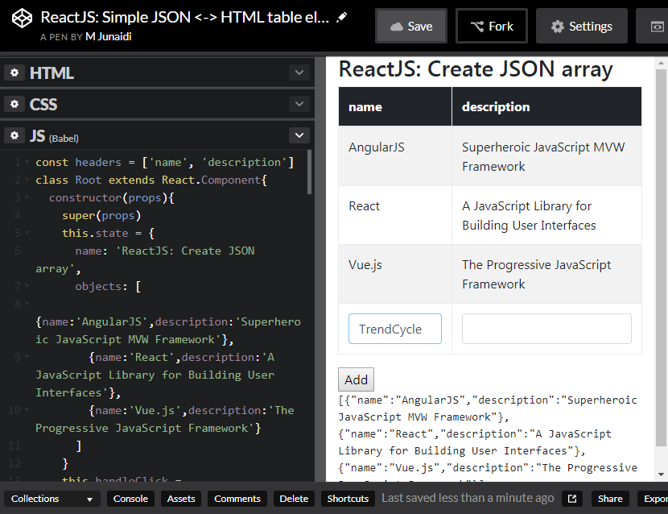Fold code at line 9 arrow
668x514 pixels.
pyautogui.click(x=27, y=357)
